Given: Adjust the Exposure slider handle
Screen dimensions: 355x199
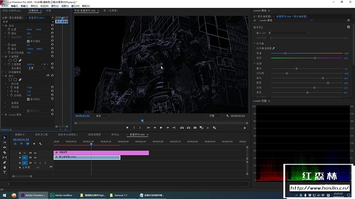Looking at the screenshot, I should (x=296, y=69).
